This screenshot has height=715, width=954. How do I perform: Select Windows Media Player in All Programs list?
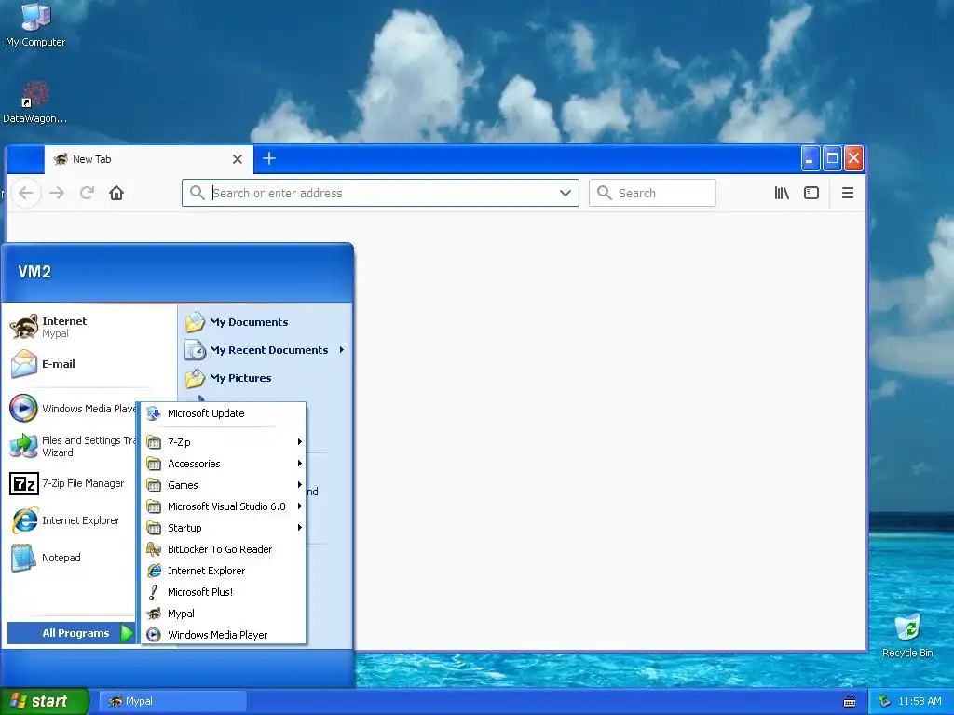coord(224,635)
